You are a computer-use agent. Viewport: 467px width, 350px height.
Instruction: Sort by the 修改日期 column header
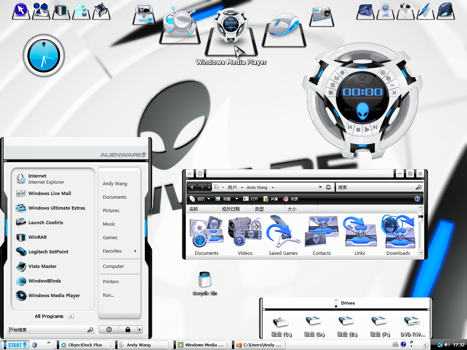pos(236,209)
